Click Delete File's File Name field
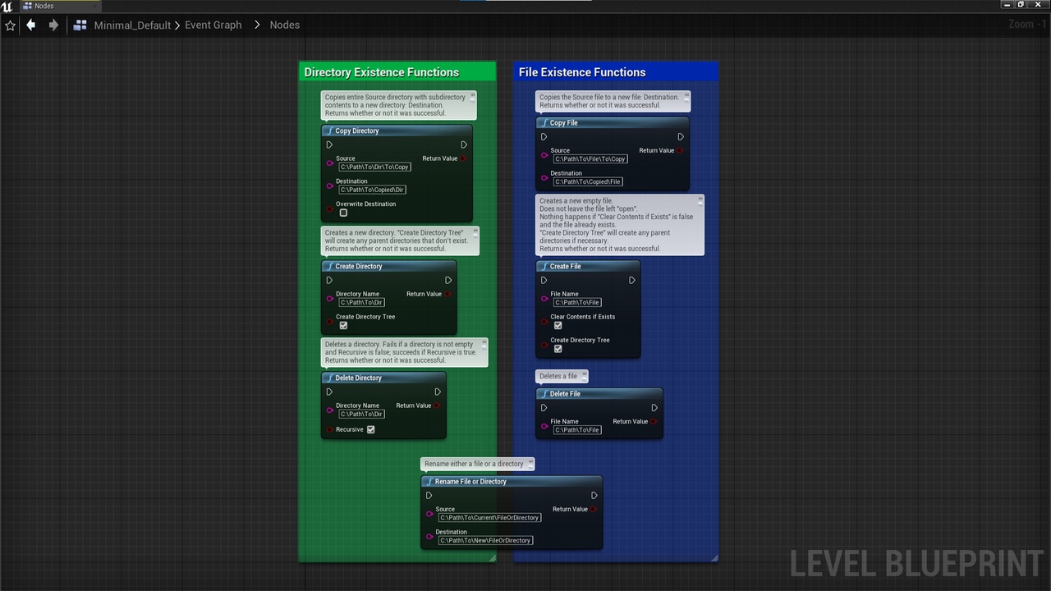 point(577,429)
